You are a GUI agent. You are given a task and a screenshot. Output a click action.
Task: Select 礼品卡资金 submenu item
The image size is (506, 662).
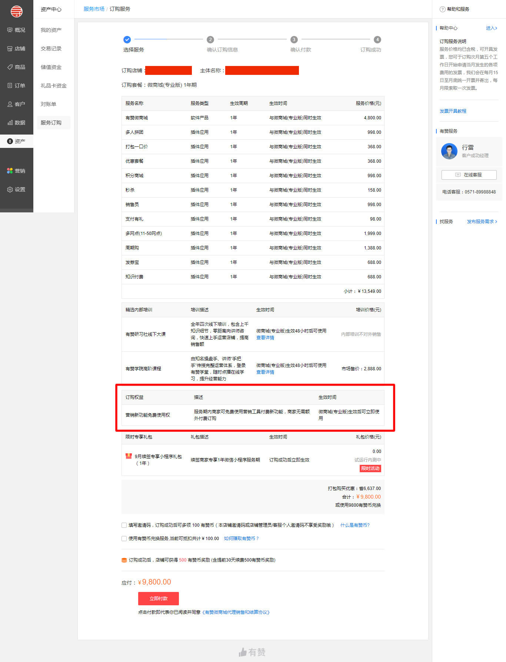tap(54, 86)
